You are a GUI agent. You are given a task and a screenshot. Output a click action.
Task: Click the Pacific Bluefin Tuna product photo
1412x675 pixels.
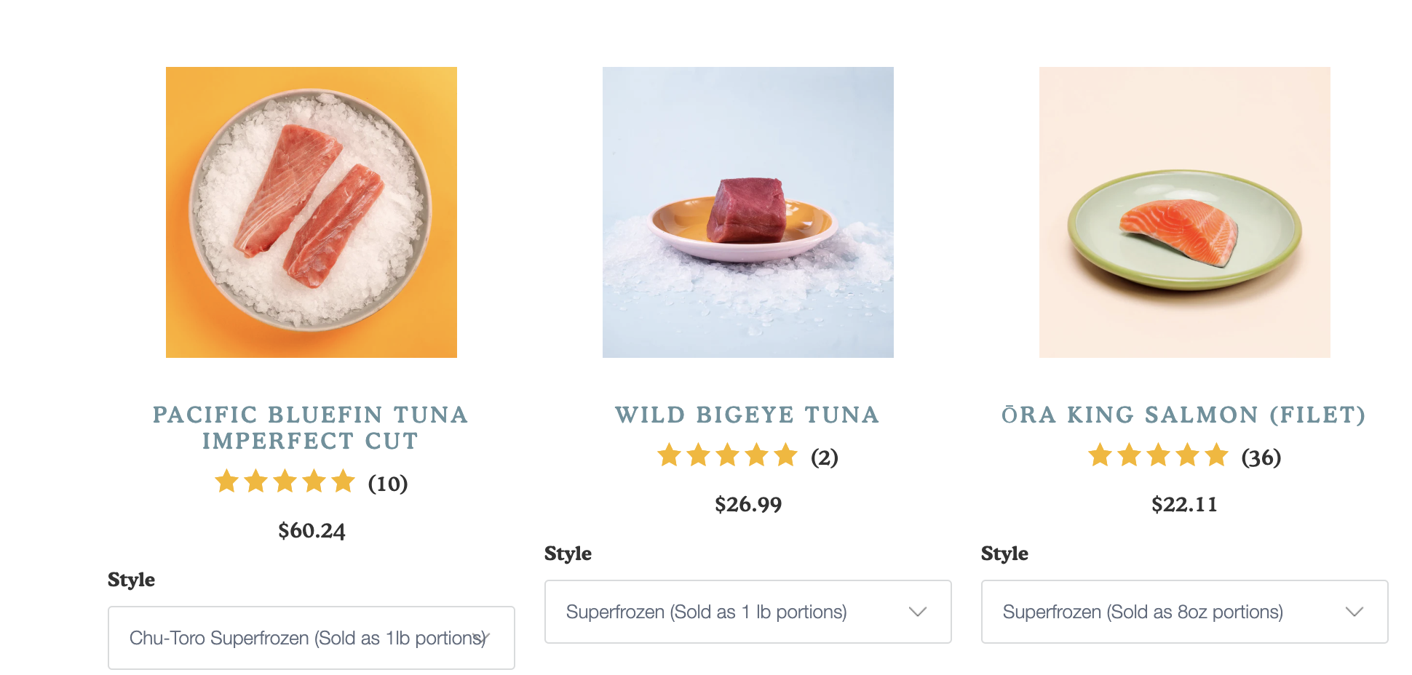(312, 212)
